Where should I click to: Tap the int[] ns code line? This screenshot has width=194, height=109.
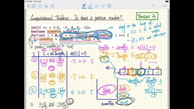(x=61, y=28)
